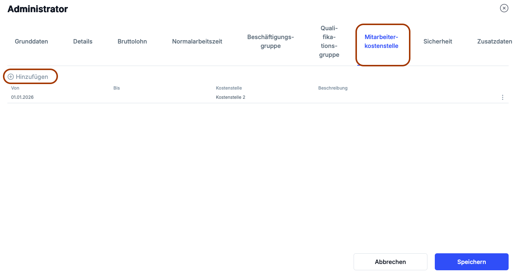Click the Kostenstelle column header
Screen dimensions: 516x278
coord(229,88)
